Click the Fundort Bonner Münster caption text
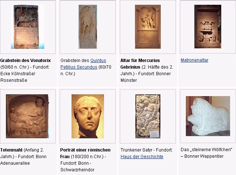This screenshot has width=236, height=175. tap(146, 77)
